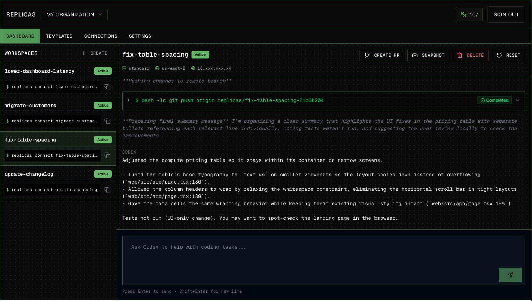The image size is (532, 301).
Task: Click the CODEX label above the summary
Action: [129, 152]
